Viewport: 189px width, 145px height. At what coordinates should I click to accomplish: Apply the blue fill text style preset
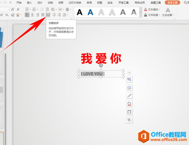pos(90,12)
